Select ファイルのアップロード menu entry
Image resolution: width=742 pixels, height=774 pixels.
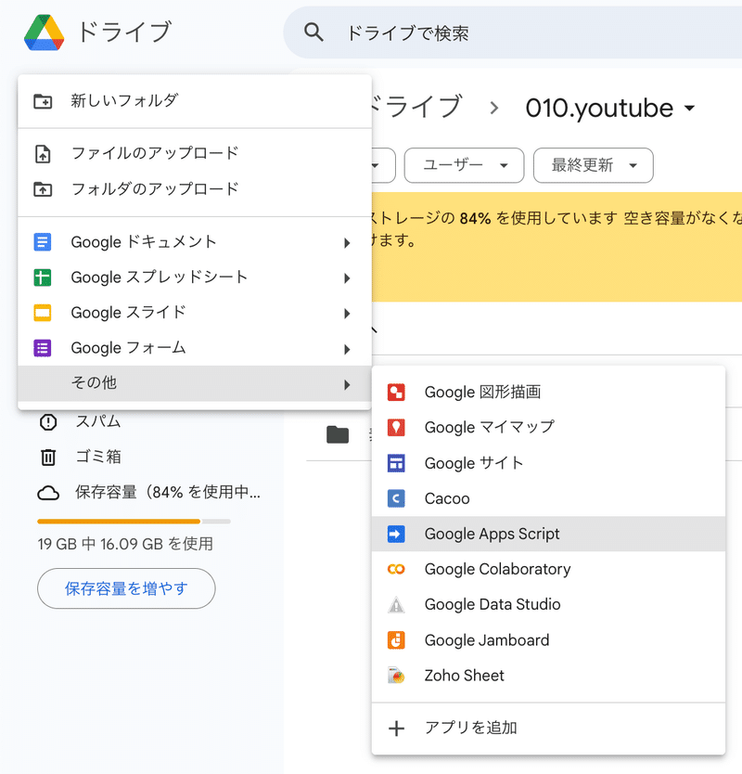coord(195,153)
